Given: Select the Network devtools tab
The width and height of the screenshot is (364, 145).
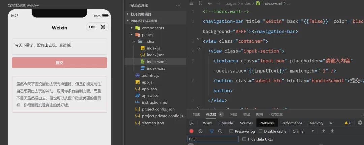Looking at the screenshot, I should (267, 123).
